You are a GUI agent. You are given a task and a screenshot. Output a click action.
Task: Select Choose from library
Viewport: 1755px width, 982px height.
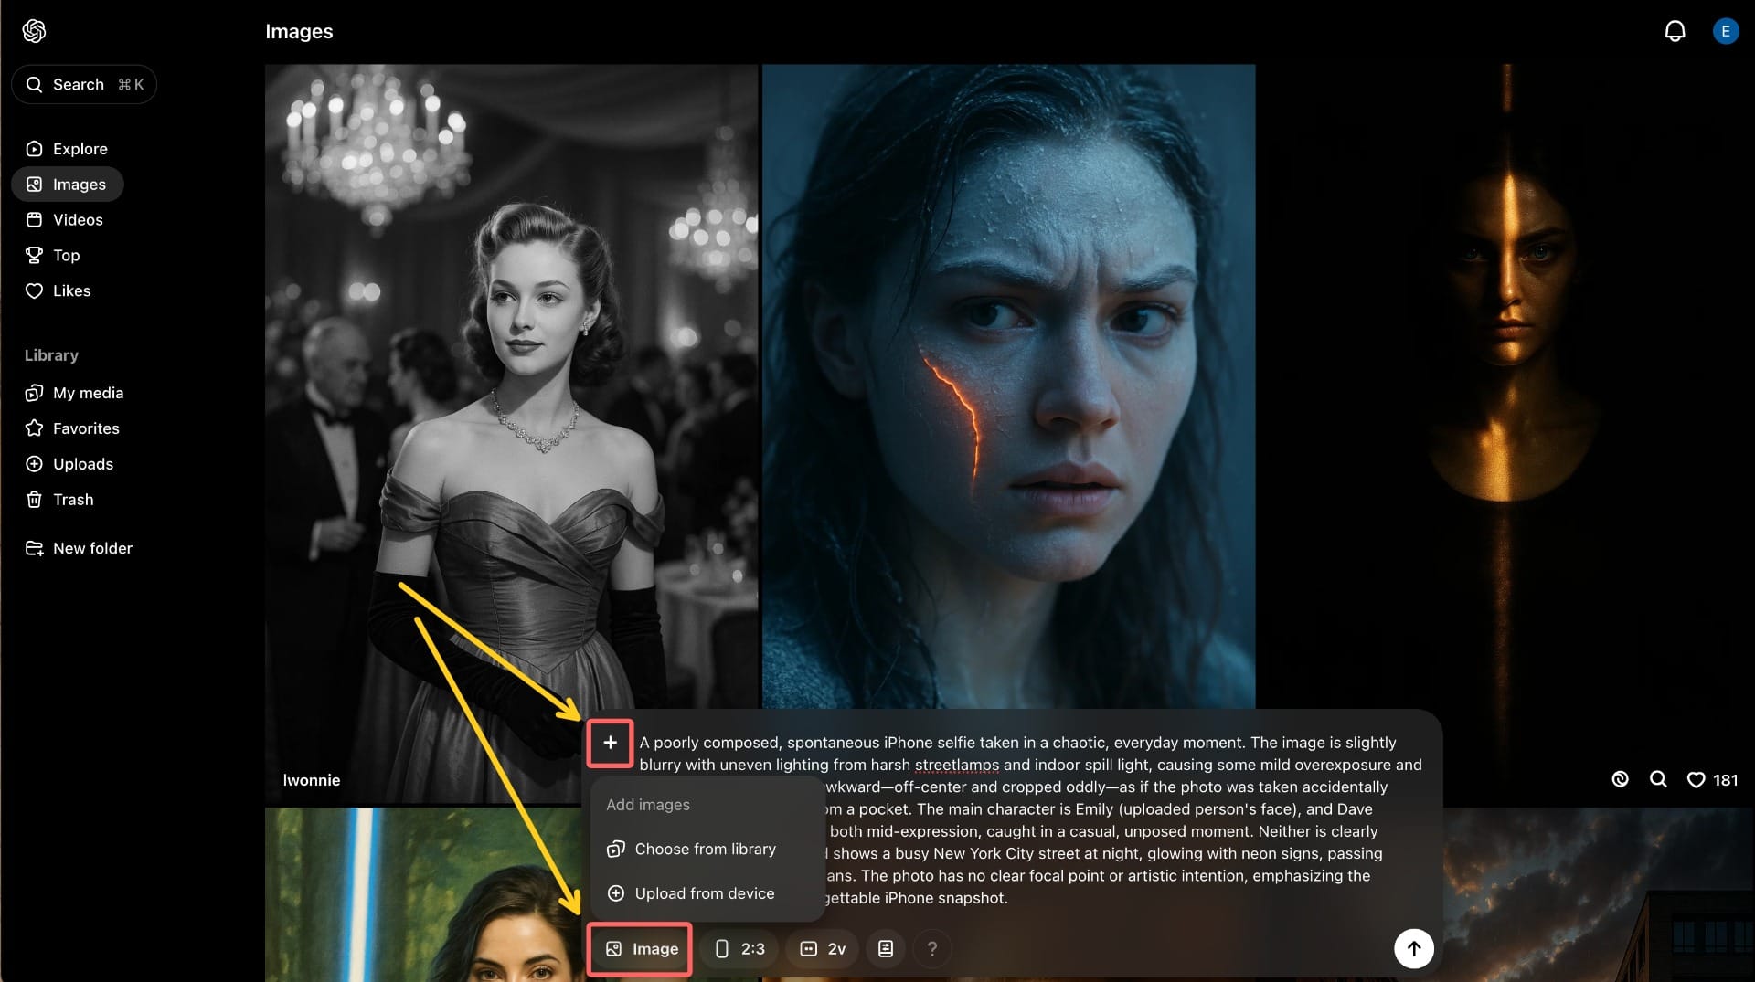point(704,849)
